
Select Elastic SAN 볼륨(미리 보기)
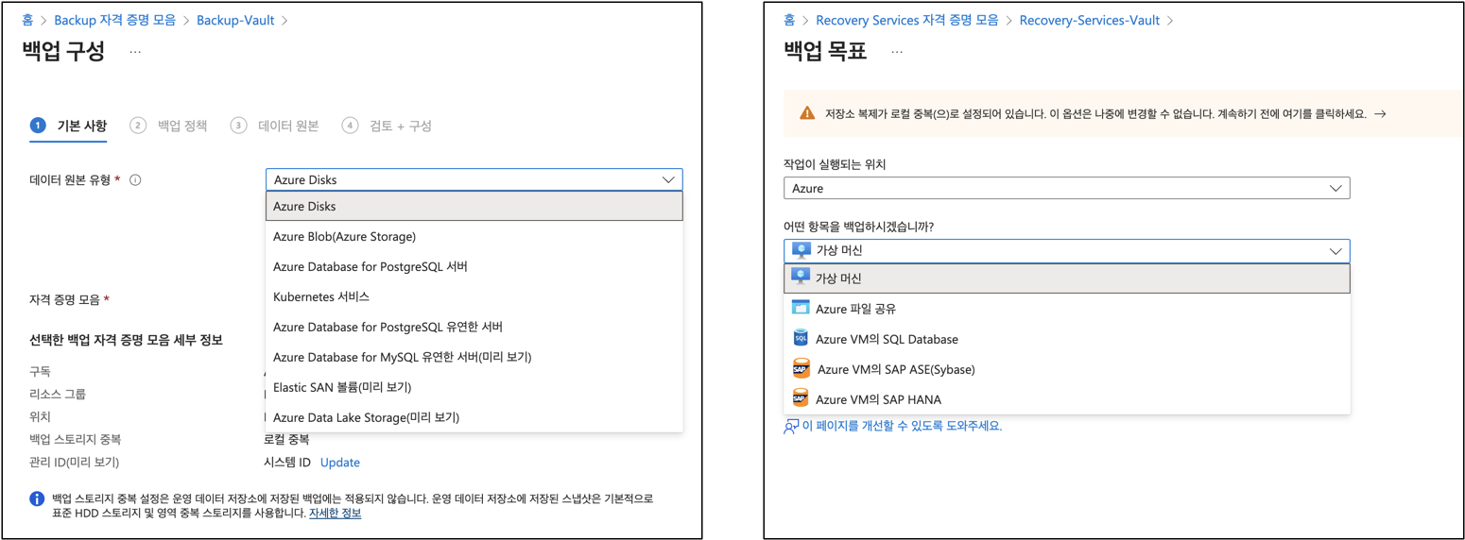[x=474, y=387]
